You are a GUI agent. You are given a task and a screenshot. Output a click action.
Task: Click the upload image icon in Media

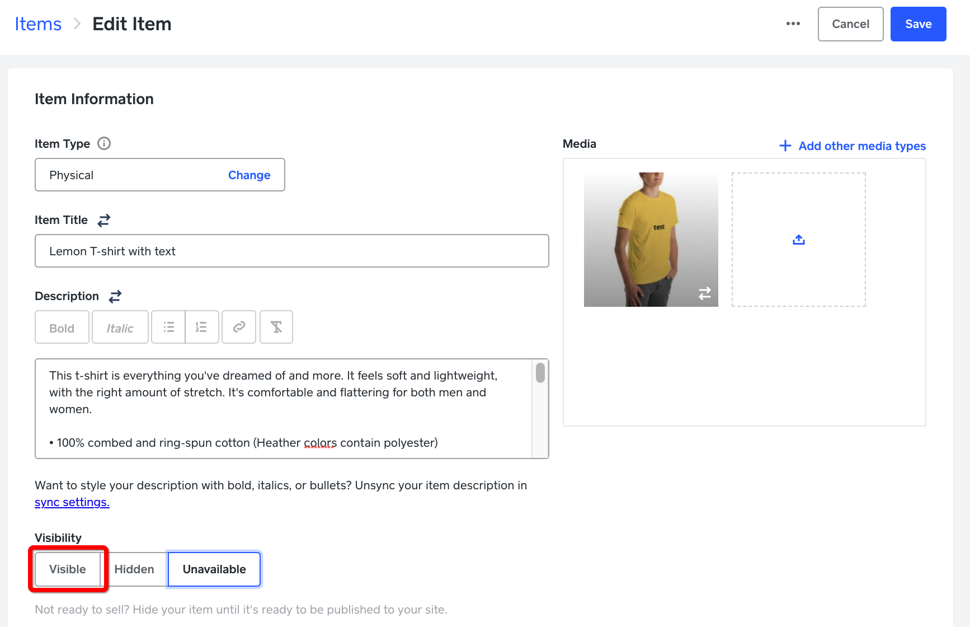tap(798, 240)
